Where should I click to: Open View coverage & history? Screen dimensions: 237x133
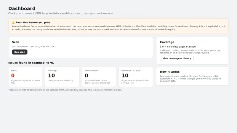click(177, 58)
